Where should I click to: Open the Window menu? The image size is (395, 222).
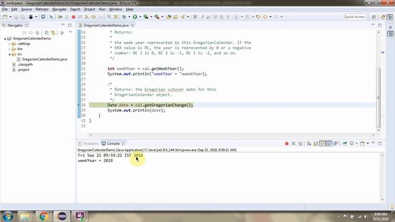coord(115,9)
